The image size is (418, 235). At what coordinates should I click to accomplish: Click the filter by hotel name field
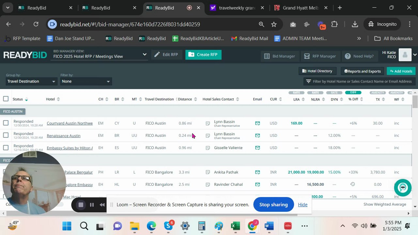pyautogui.click(x=359, y=81)
